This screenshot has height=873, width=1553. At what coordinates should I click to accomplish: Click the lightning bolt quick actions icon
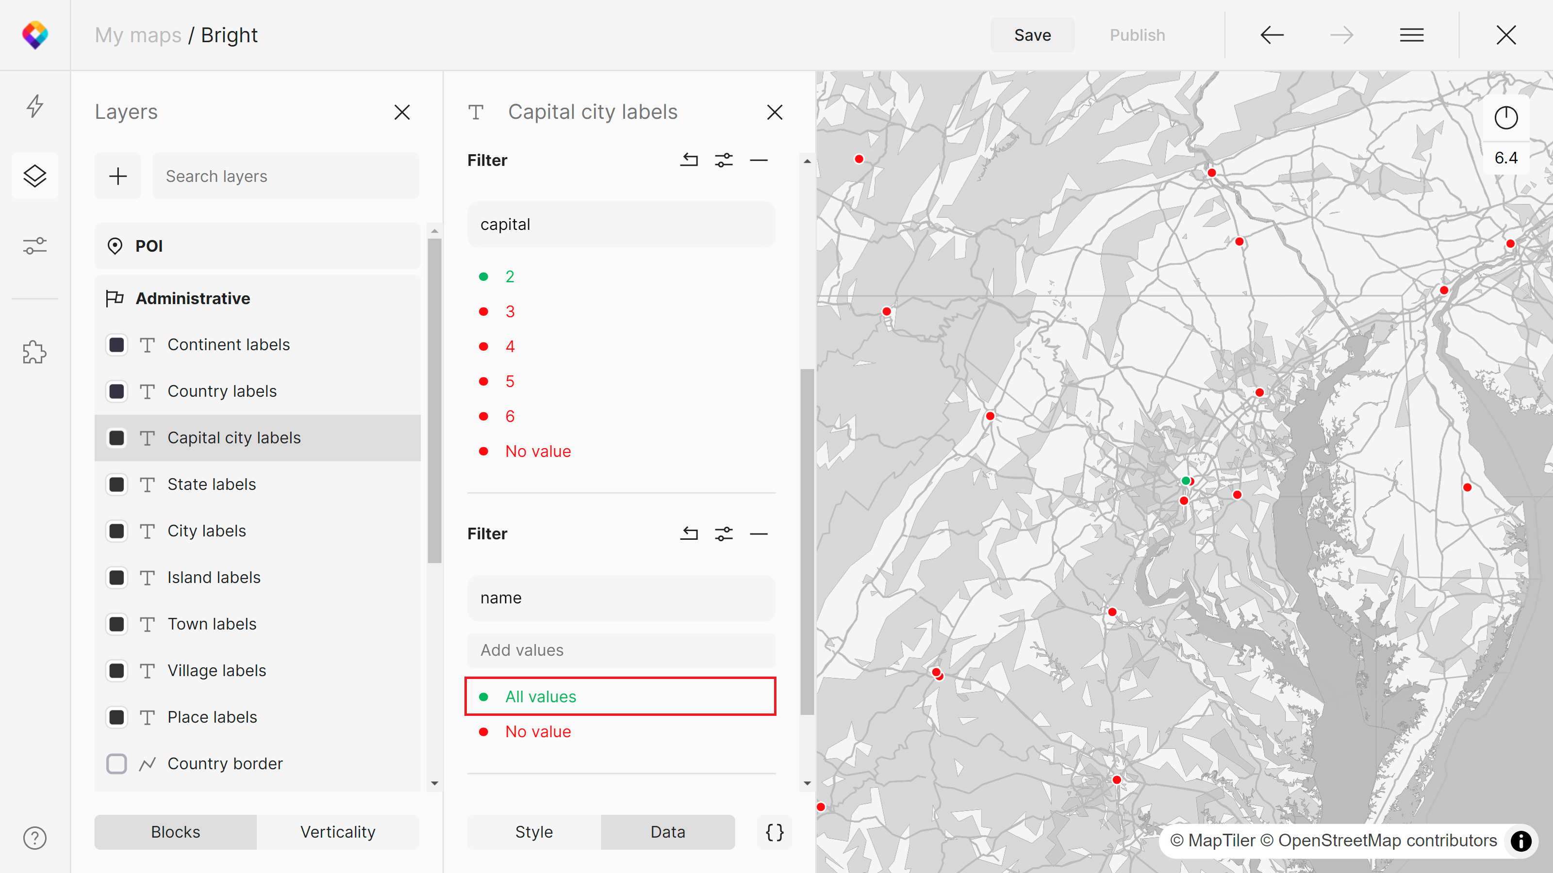click(35, 106)
